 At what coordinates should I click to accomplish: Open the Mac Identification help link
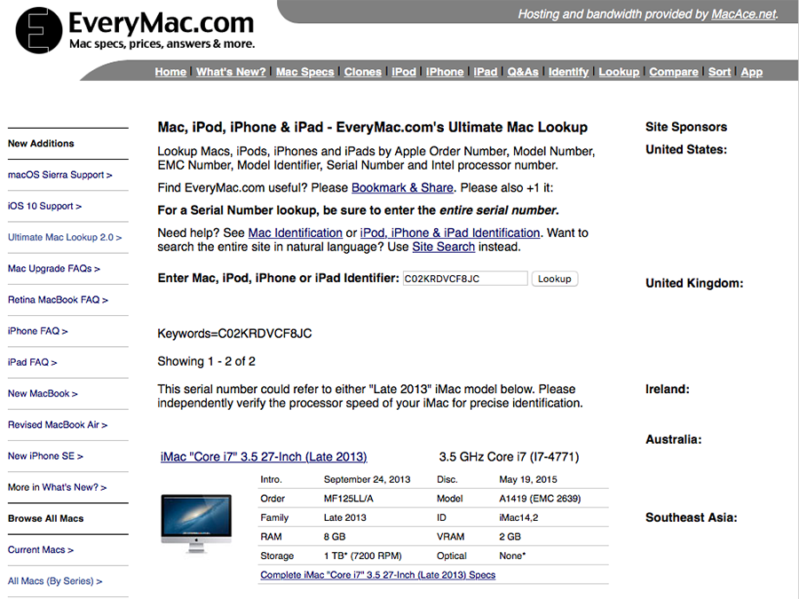(295, 233)
